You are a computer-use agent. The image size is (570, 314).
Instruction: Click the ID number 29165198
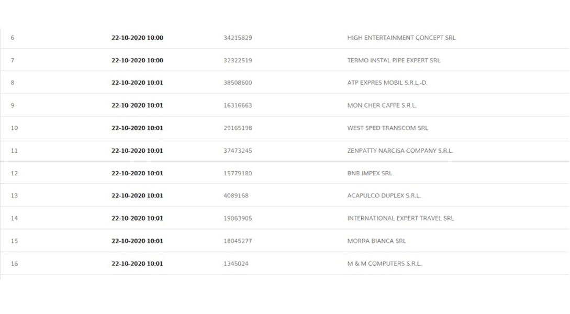238,128
